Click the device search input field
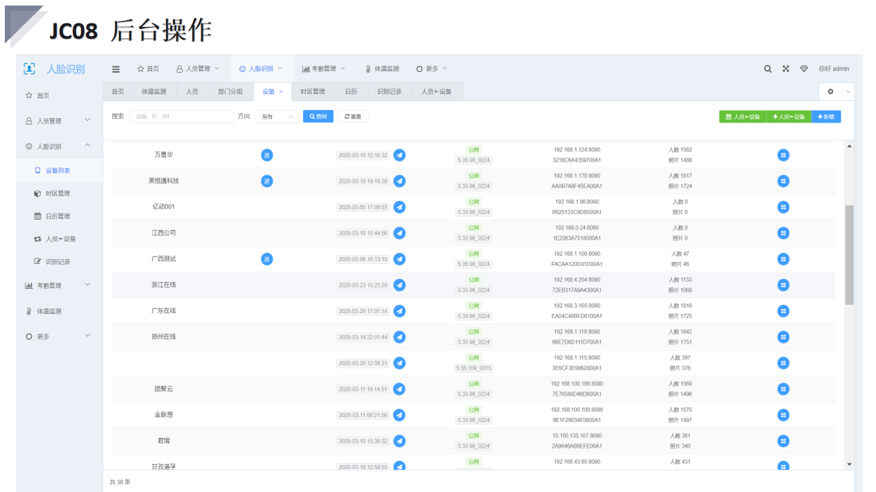 coord(181,117)
